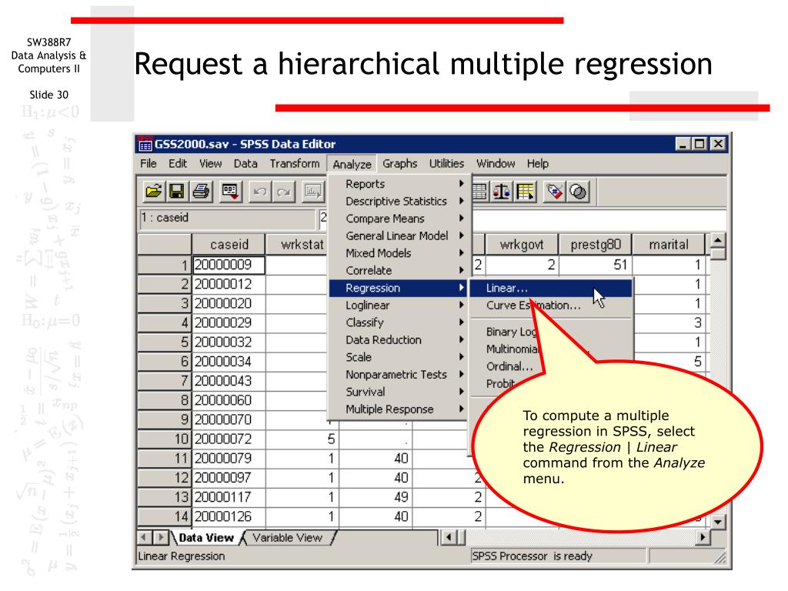Click the prestg80 cell showing 51
The image size is (788, 591).
point(596,265)
